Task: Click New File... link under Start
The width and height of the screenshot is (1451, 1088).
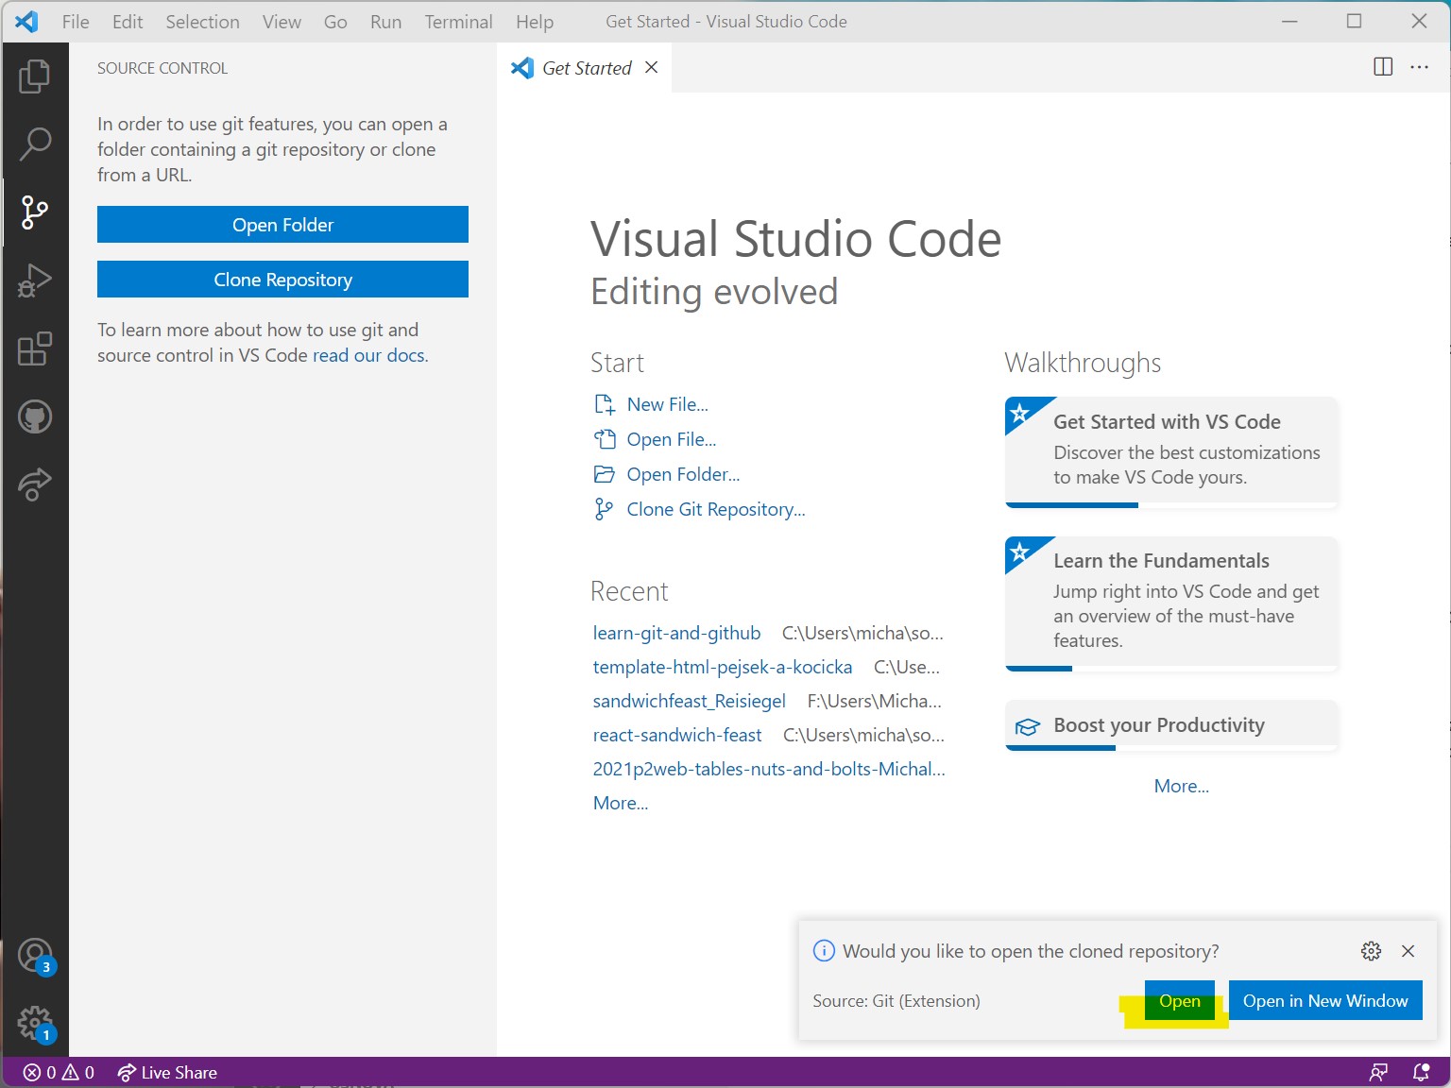Action: click(668, 404)
